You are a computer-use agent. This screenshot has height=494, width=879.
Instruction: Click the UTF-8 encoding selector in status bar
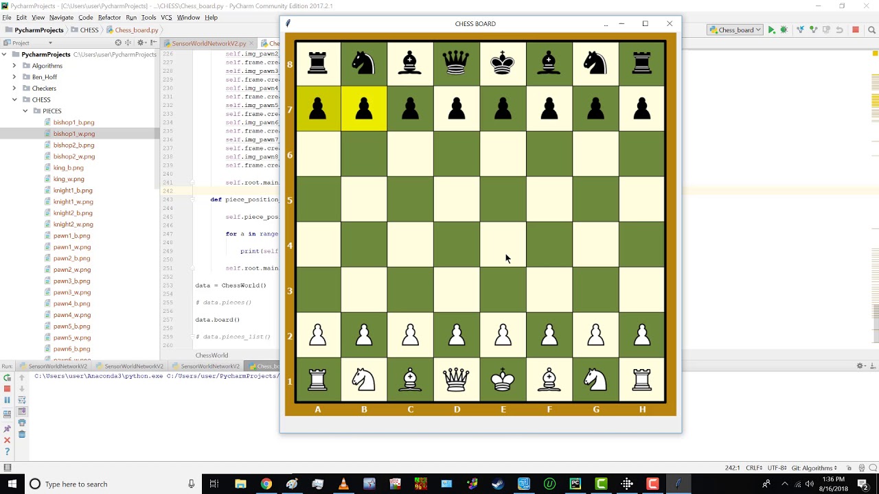(x=777, y=468)
